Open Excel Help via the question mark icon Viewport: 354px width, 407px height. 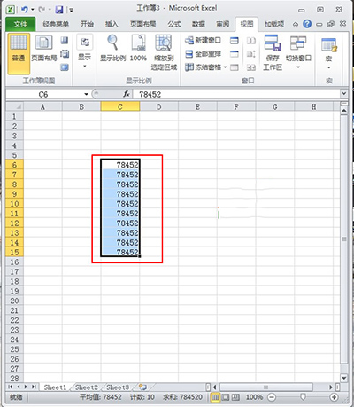307,24
